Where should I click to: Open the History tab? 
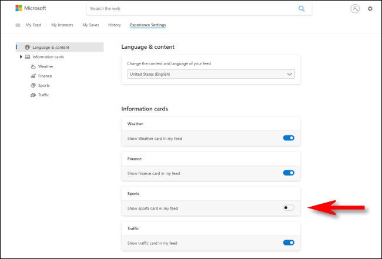click(x=115, y=25)
